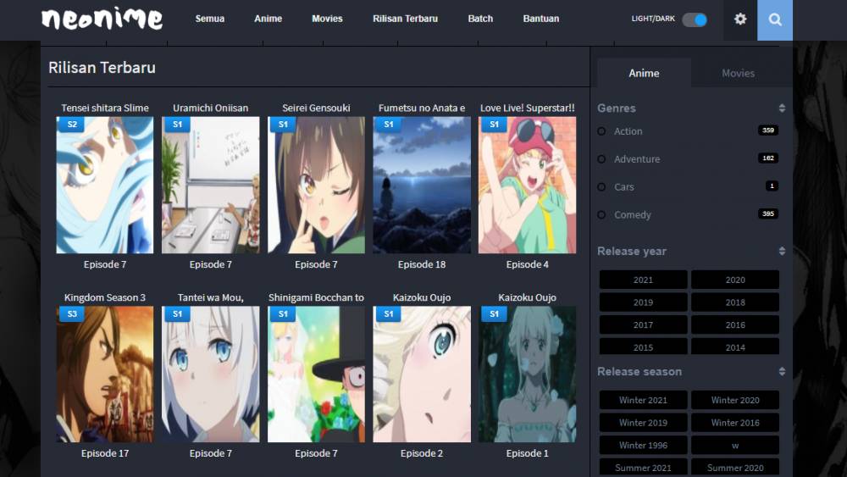The height and width of the screenshot is (477, 847).
Task: Open the Batch menu item
Action: (x=480, y=19)
